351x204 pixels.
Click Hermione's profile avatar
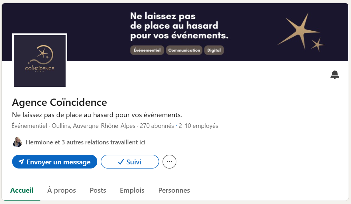pos(17,142)
